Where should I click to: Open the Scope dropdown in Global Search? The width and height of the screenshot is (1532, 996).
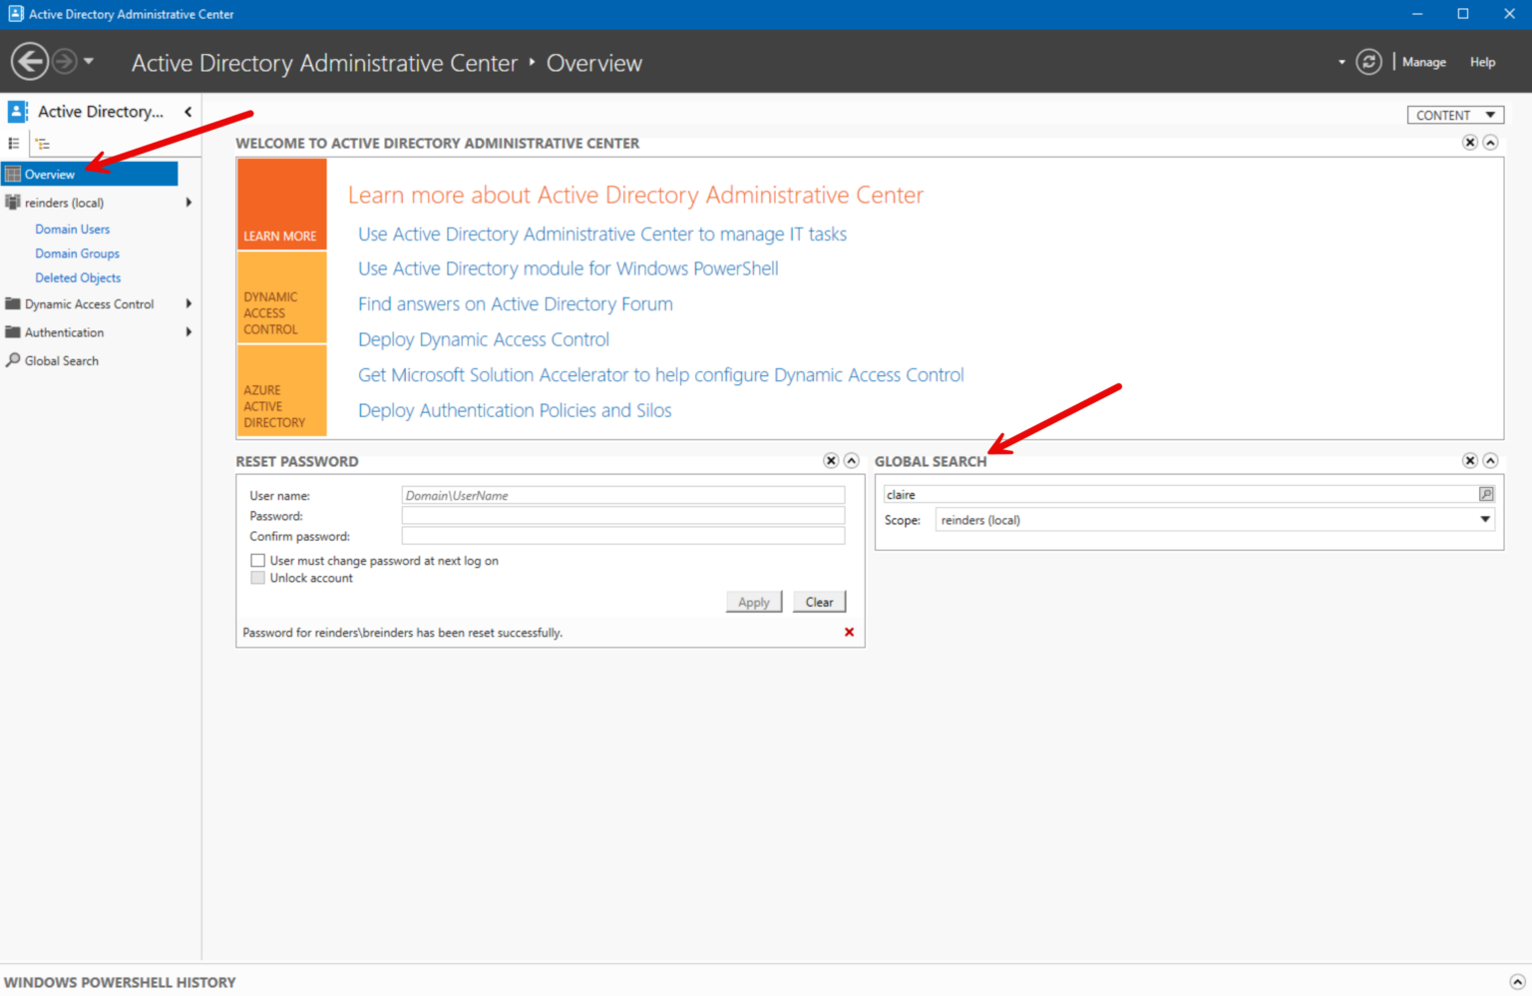pos(1485,519)
